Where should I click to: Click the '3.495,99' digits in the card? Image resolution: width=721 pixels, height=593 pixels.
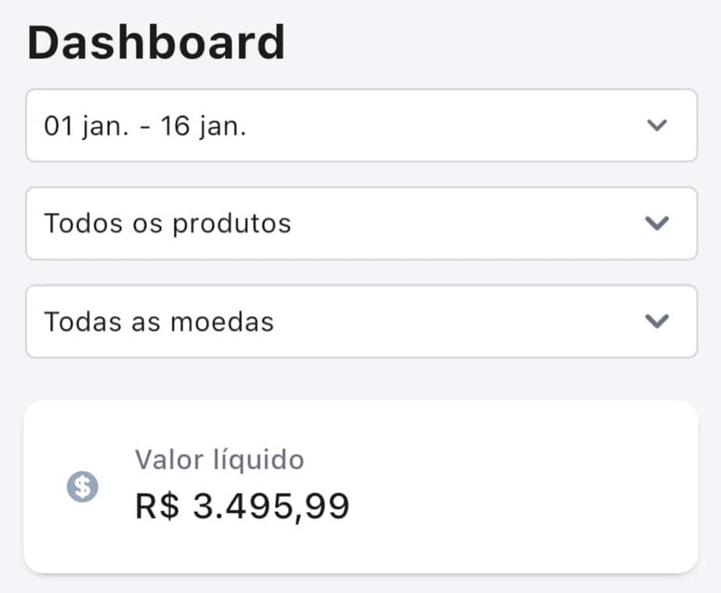point(271,506)
